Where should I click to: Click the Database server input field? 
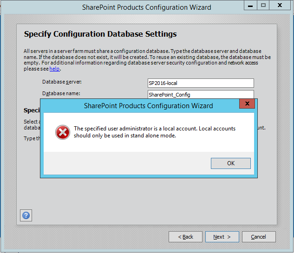pos(201,83)
